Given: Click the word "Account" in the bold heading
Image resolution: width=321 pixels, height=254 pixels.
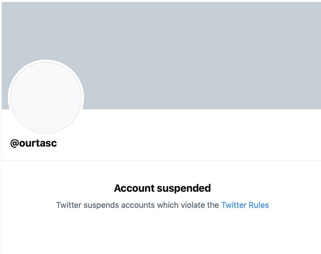Looking at the screenshot, I should coord(133,188).
